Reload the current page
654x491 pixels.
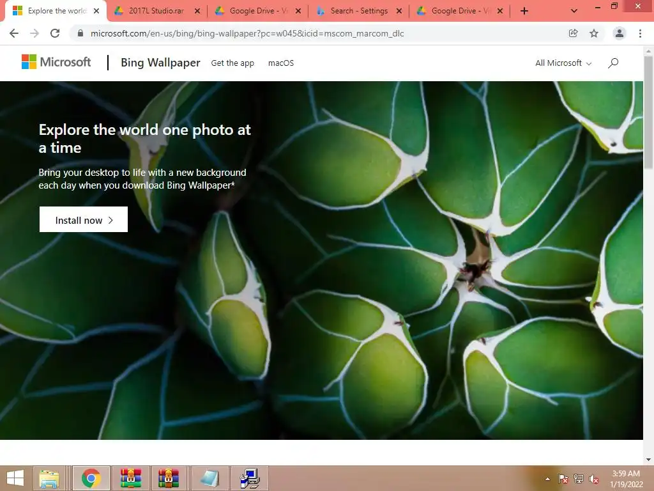click(x=55, y=33)
